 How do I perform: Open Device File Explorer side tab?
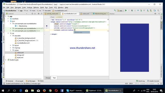click(161, 71)
